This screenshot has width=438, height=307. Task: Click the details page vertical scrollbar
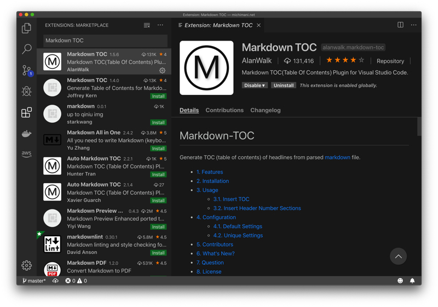click(419, 127)
